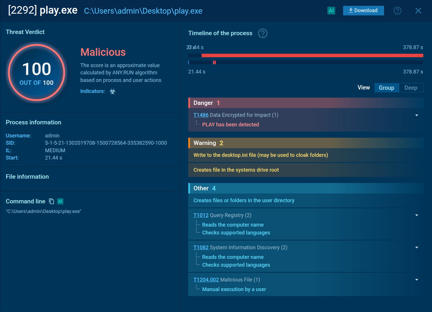
Task: Click the red event marker on timeline
Action: (x=214, y=62)
